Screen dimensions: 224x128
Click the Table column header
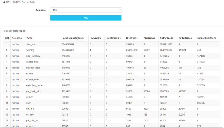coord(29,38)
